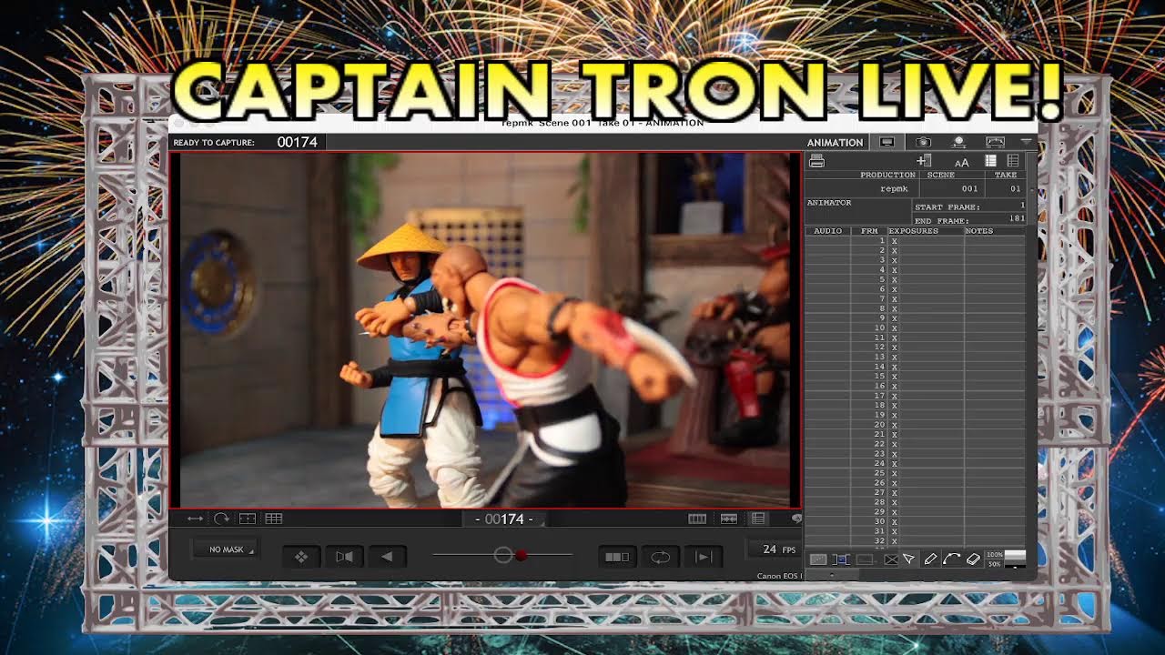Click the live view video frame
This screenshot has width=1165, height=655.
pyautogui.click(x=485, y=329)
